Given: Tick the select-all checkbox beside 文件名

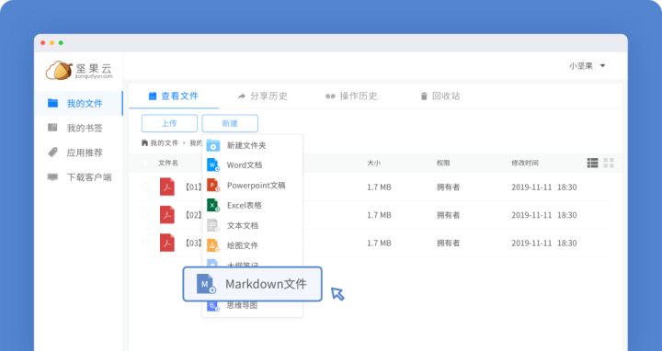Looking at the screenshot, I should click(145, 163).
